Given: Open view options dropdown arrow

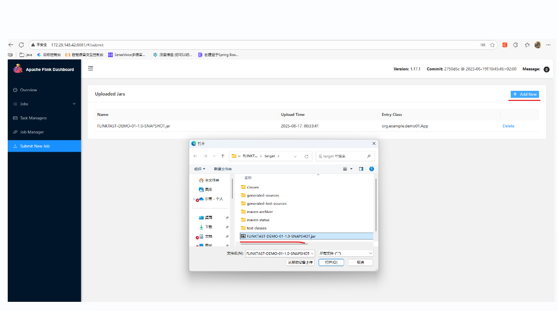Looking at the screenshot, I should tap(351, 169).
